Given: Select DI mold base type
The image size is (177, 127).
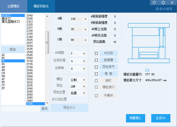Looking at the screenshot, I should click(13, 64).
